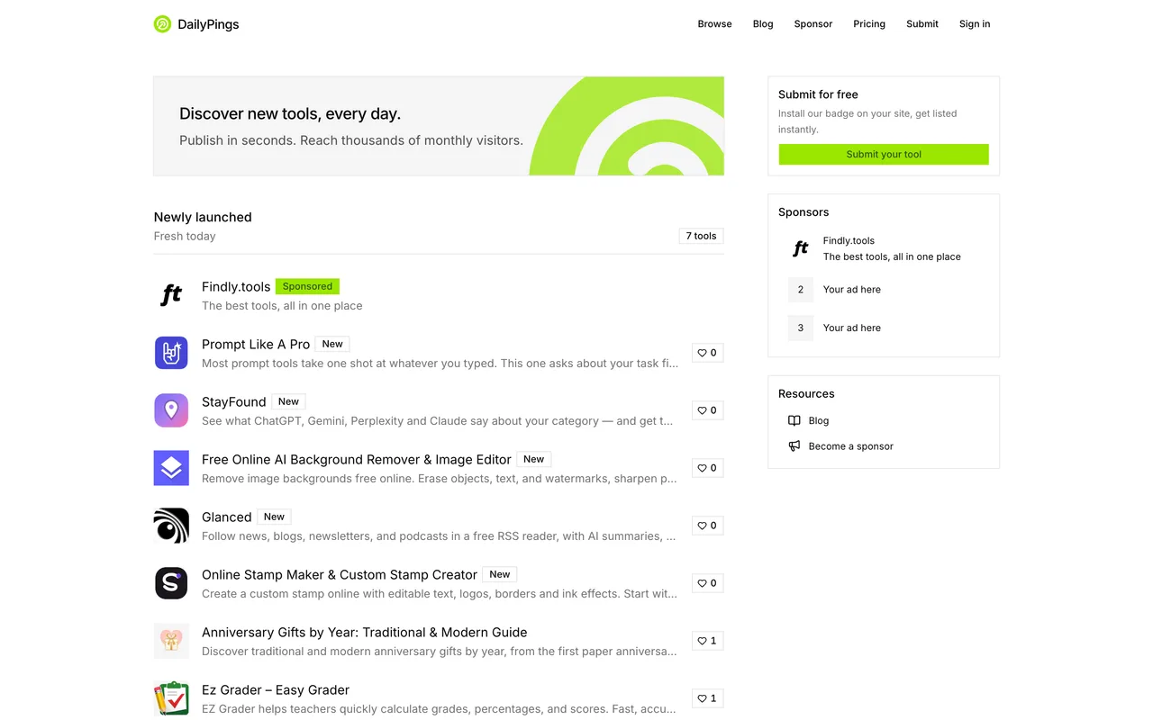Open the Online Stamp Maker icon
Screen dimensions: 1153x720
click(171, 583)
